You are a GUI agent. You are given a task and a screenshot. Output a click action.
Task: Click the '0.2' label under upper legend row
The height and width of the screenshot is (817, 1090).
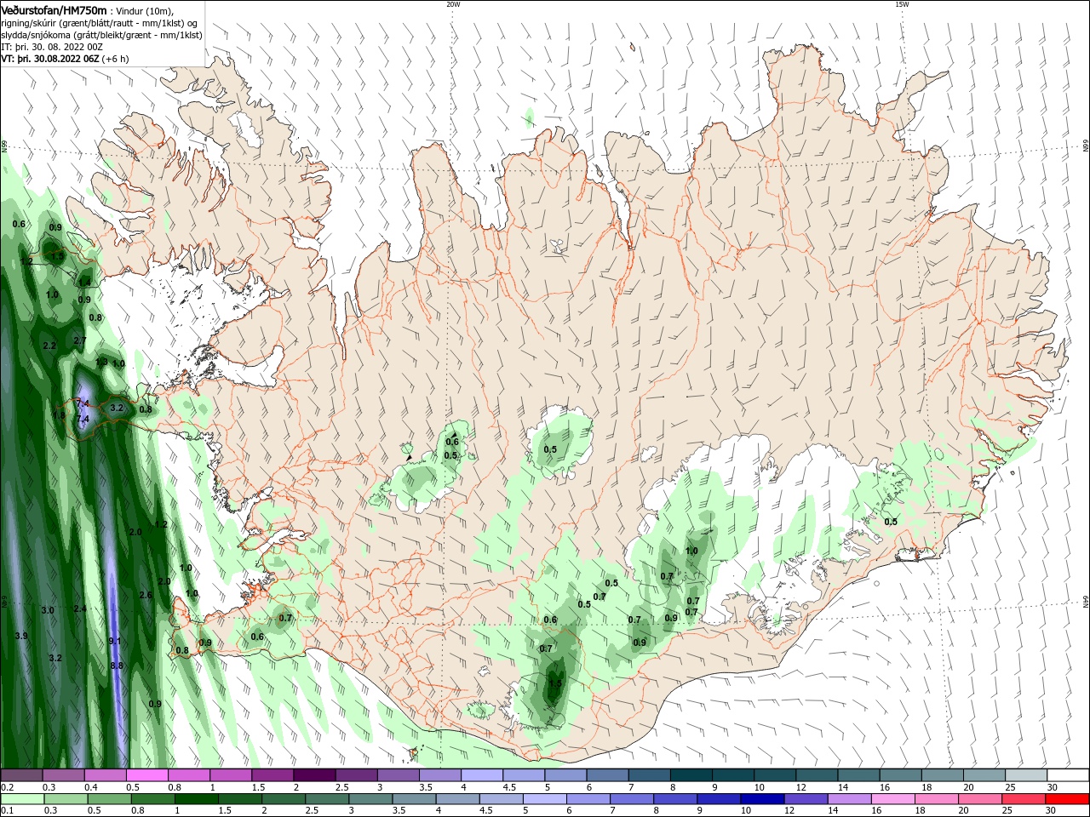tap(7, 787)
